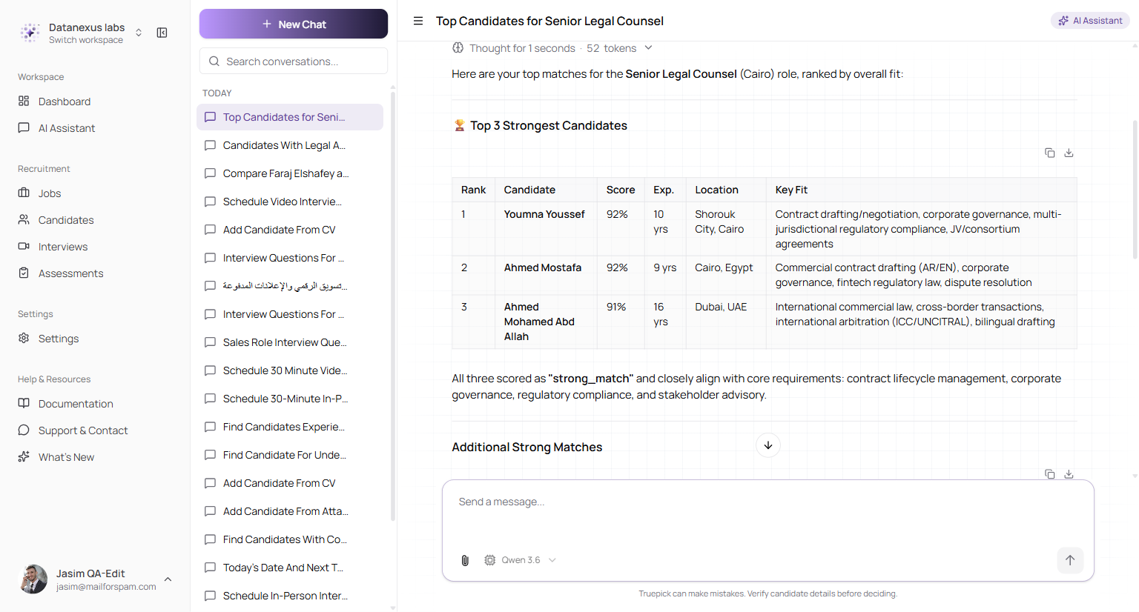This screenshot has width=1139, height=612.
Task: Open the workspace switcher chevrons
Action: 139,33
